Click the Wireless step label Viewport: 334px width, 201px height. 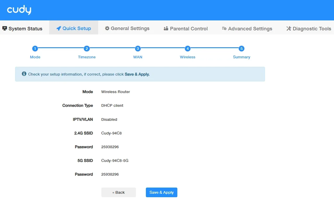pyautogui.click(x=188, y=57)
